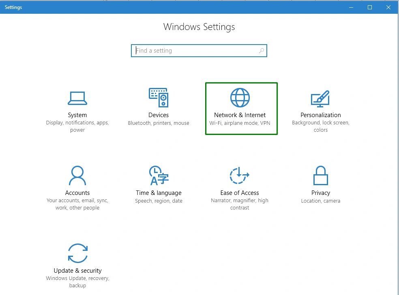Click the Ease of Access label
Image resolution: width=399 pixels, height=295 pixels.
(x=240, y=193)
